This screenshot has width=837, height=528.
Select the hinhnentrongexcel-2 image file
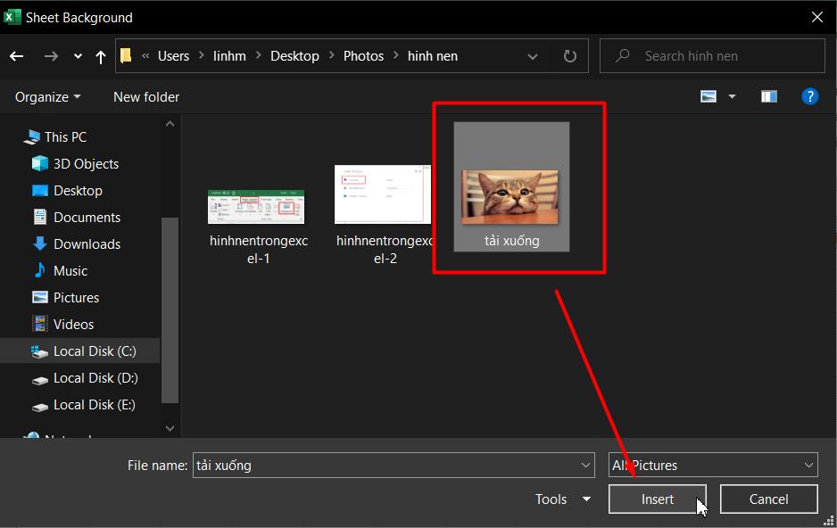click(384, 216)
